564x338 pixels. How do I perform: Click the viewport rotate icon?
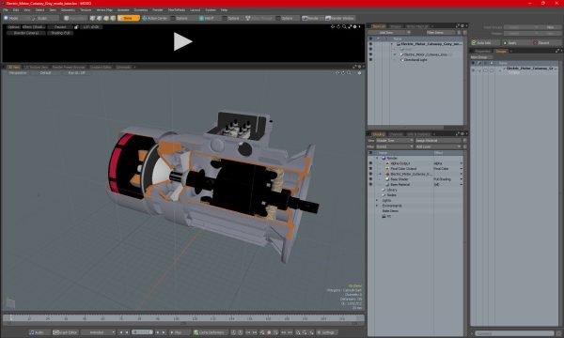click(x=343, y=73)
